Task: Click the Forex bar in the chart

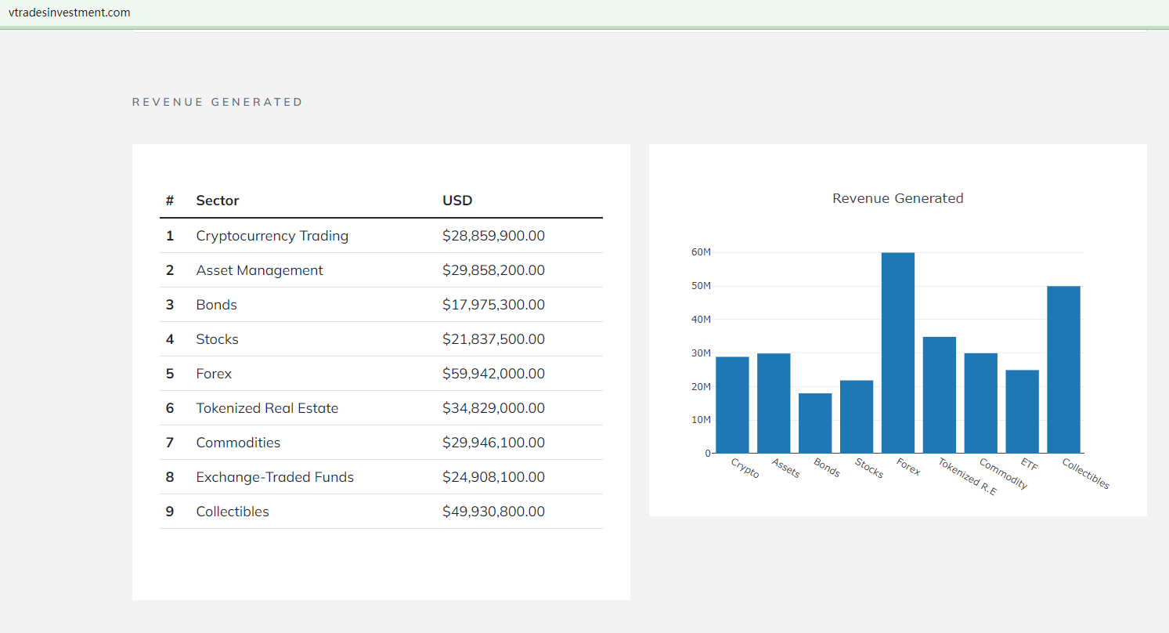Action: [897, 353]
